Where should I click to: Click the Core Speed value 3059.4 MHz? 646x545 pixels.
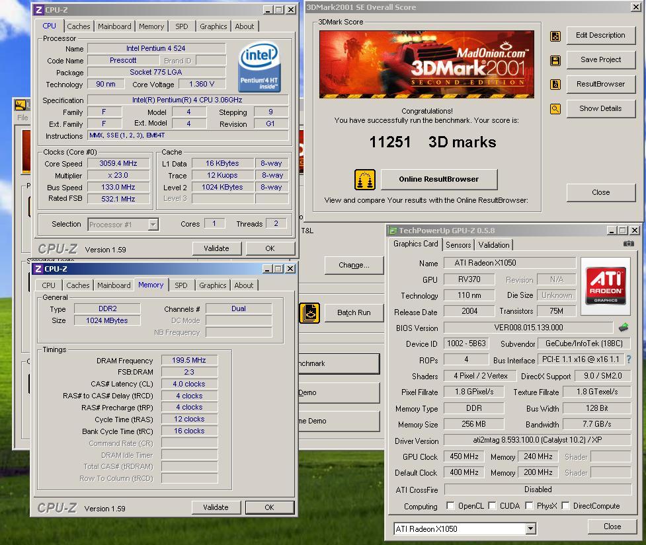click(x=118, y=163)
